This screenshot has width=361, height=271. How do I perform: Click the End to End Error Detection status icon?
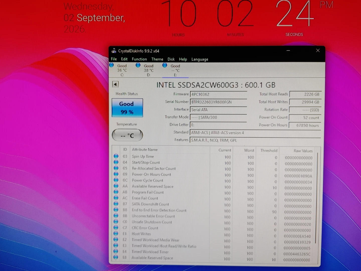[116, 210]
